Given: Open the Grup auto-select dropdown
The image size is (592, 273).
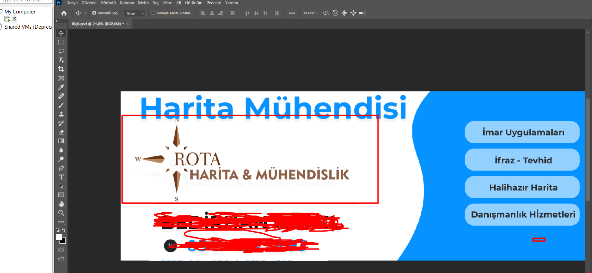Looking at the screenshot, I should [x=135, y=13].
